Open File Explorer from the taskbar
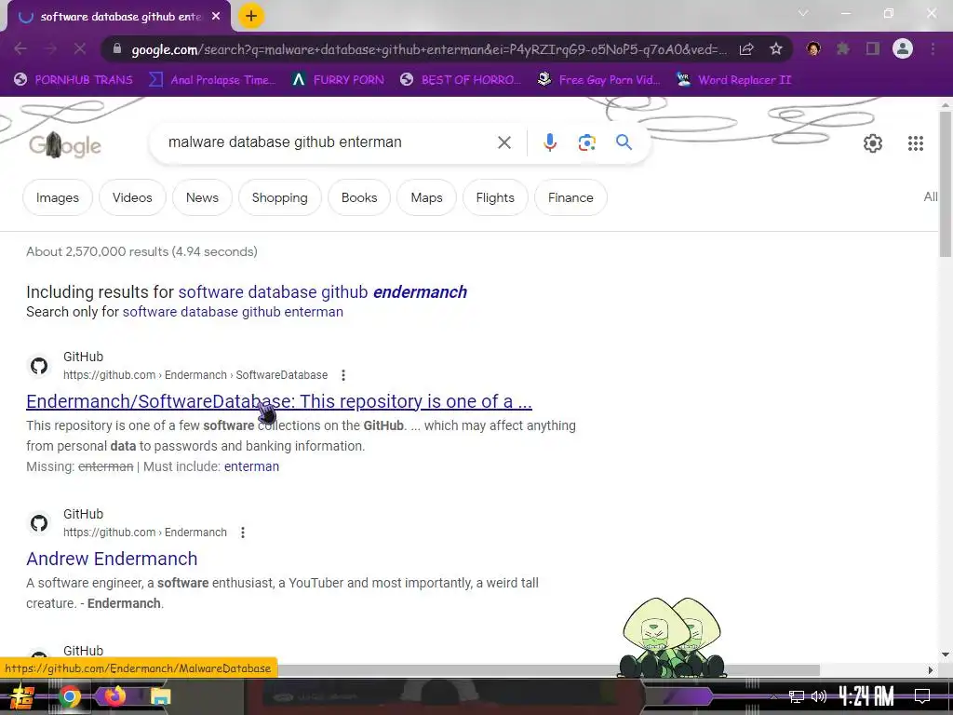Image resolution: width=953 pixels, height=715 pixels. pos(160,696)
